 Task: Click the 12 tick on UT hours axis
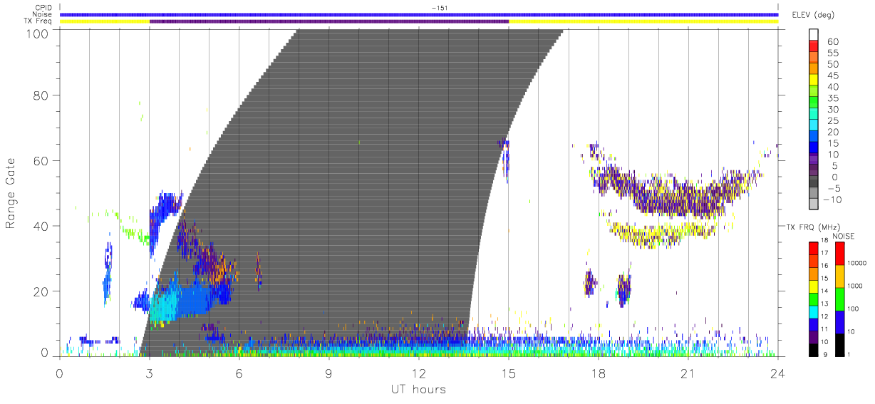click(419, 374)
